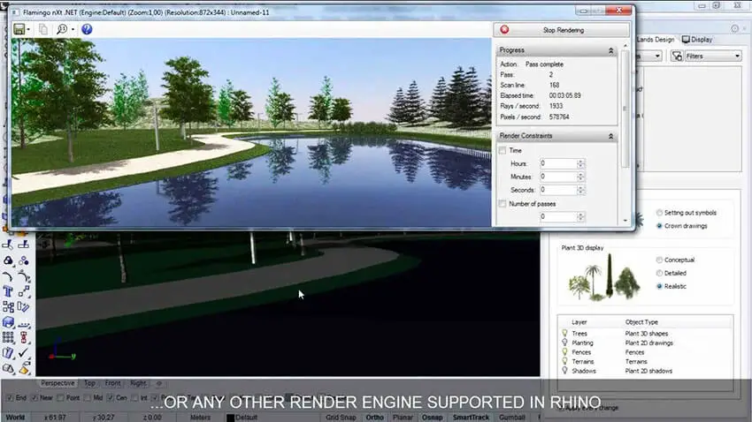Toggle the End osnap checkbox
The width and height of the screenshot is (752, 422).
10,397
